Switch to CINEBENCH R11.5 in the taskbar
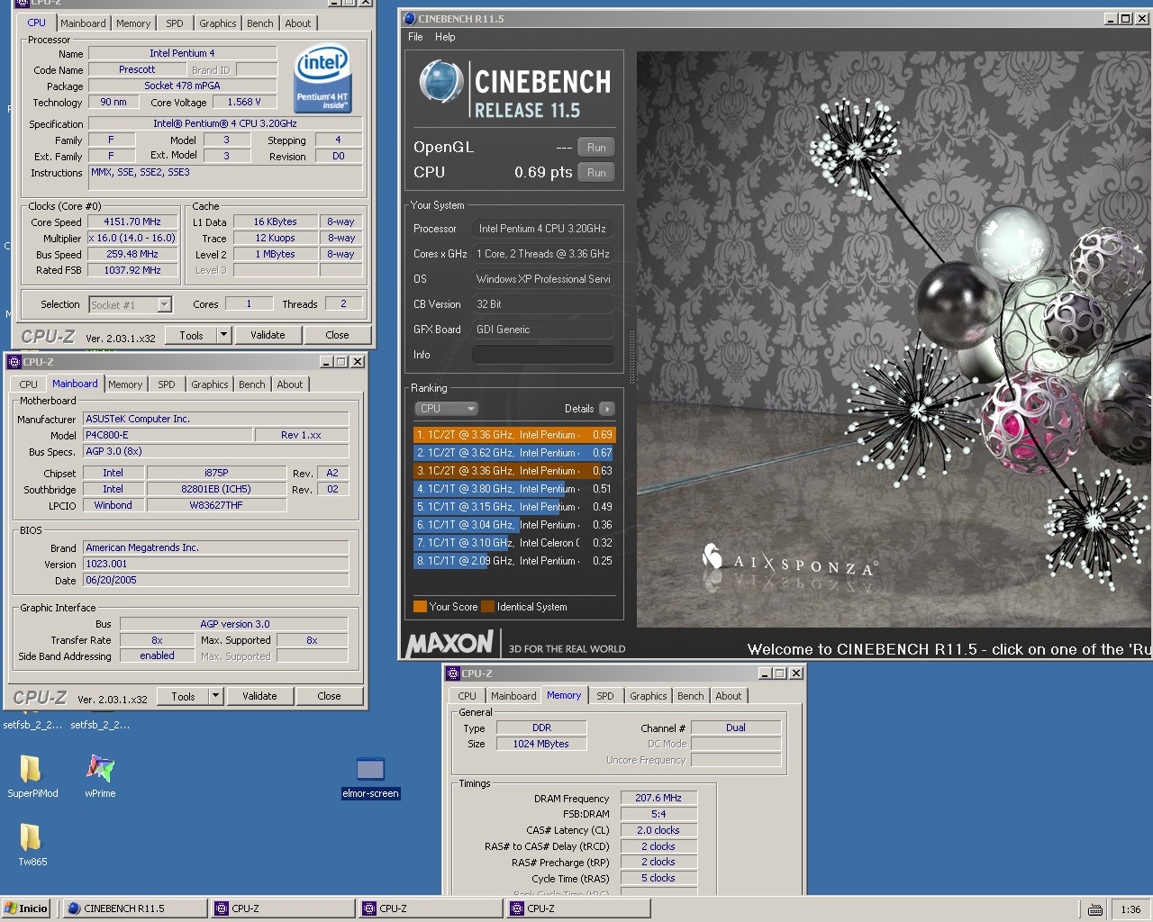This screenshot has width=1153, height=922. pyautogui.click(x=135, y=908)
